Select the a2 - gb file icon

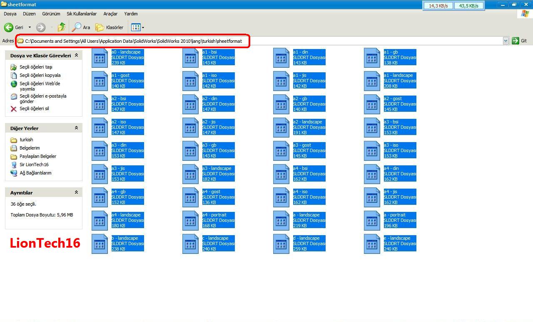pyautogui.click(x=281, y=104)
